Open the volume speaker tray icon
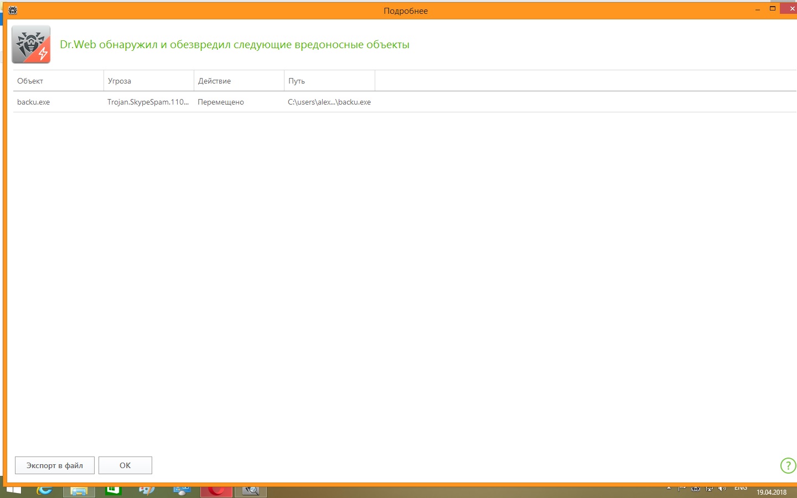797x498 pixels. tap(722, 489)
